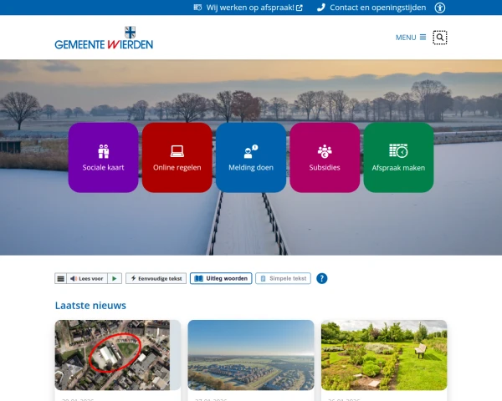The image size is (502, 401).
Task: Go to the Gemeente Wierden logo homepage
Action: pos(104,38)
